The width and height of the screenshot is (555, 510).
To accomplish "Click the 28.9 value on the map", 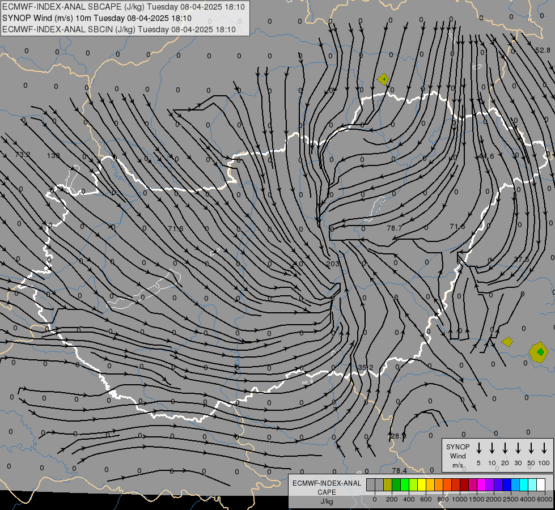I will 397,436.
